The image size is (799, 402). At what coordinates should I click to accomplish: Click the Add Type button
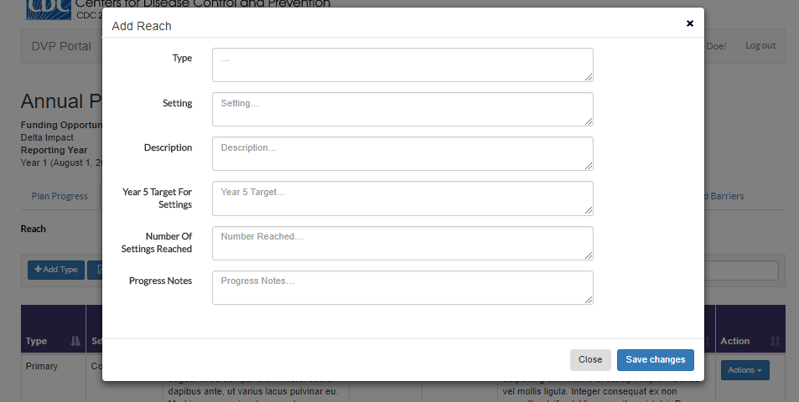tap(56, 270)
